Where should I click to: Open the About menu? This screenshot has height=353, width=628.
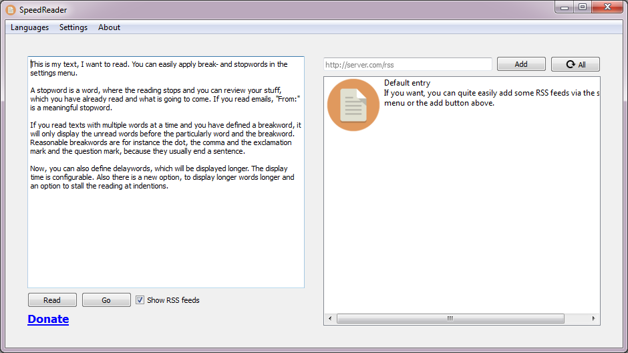tap(109, 27)
